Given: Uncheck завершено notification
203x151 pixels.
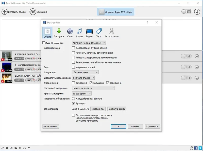Looking at the screenshot, I should click(107, 83).
